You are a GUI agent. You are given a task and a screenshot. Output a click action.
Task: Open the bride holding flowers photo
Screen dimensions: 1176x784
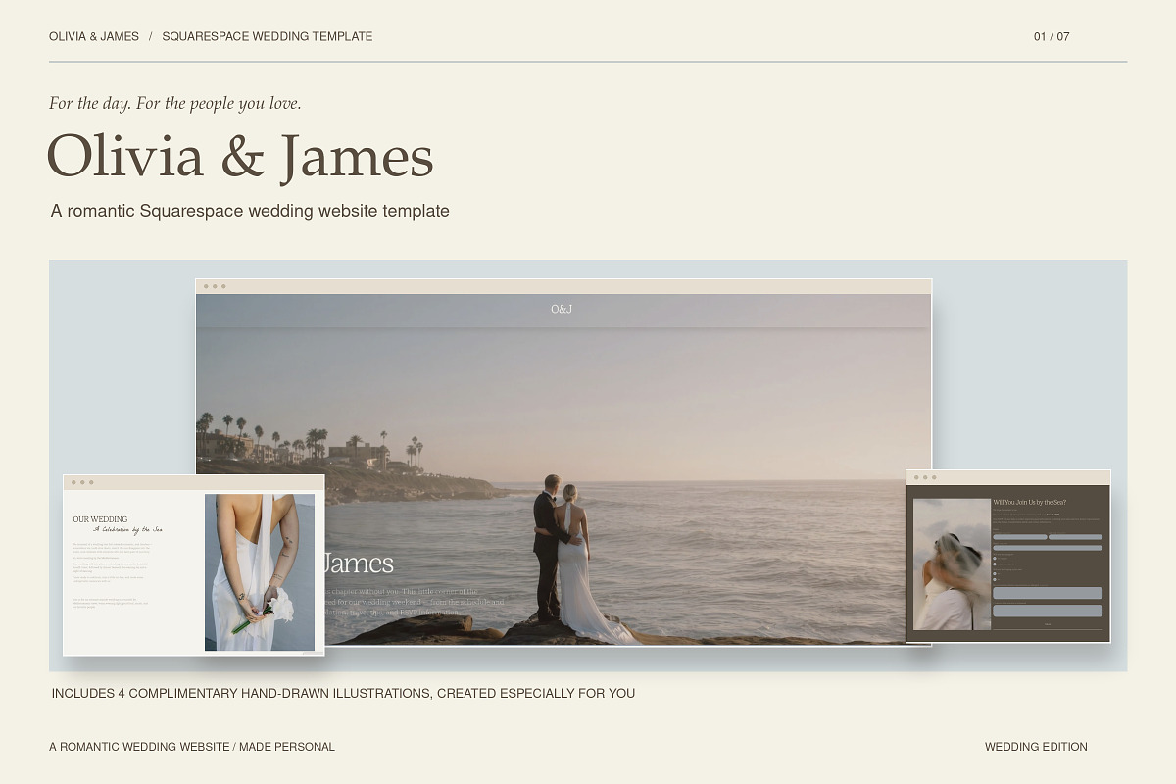pos(260,572)
